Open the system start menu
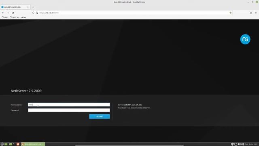 coord(2,144)
